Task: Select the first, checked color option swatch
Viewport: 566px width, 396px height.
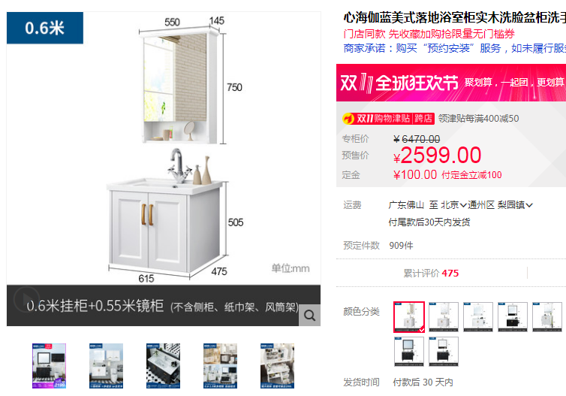Action: pyautogui.click(x=409, y=317)
